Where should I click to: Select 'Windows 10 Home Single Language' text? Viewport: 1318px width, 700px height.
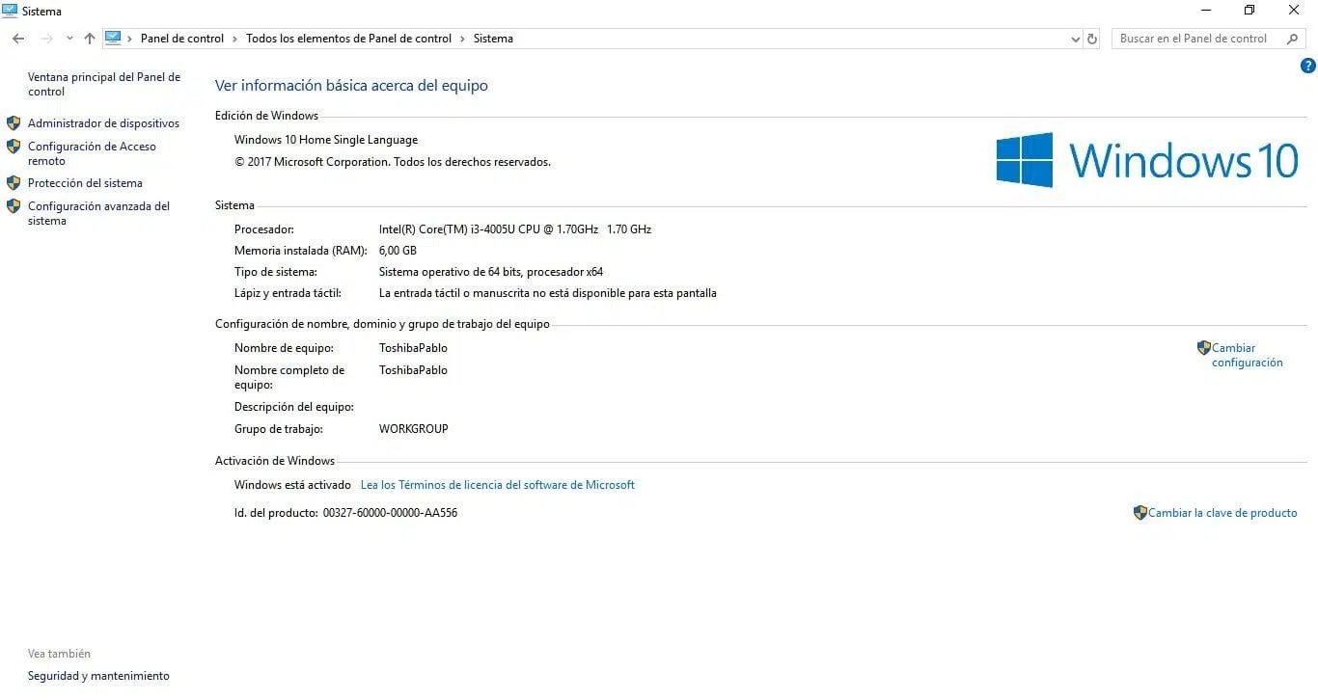point(326,140)
